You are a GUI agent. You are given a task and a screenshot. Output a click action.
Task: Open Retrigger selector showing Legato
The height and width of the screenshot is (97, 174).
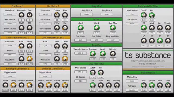tap(132, 90)
